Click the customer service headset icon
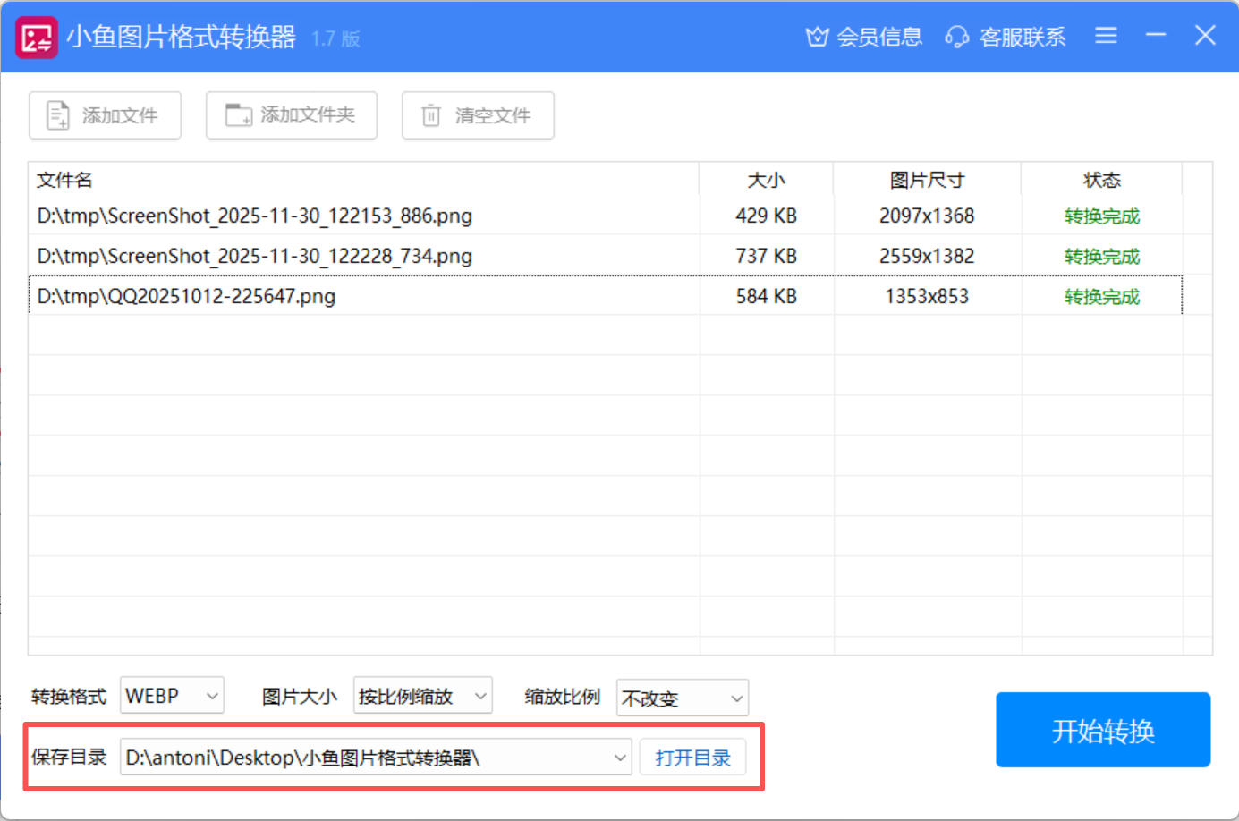The height and width of the screenshot is (821, 1239). (x=956, y=37)
